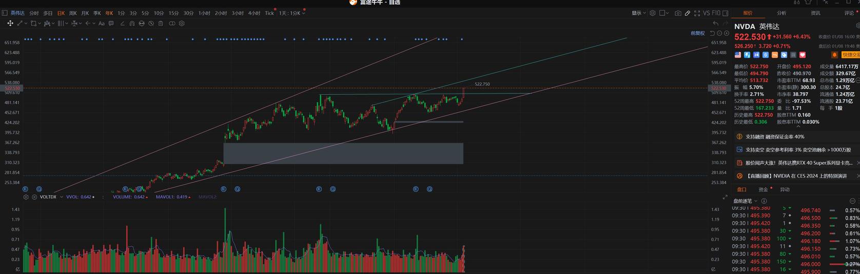Screen dimensions: 860x274
Task: Toggle the red heart favorite icon
Action: 803,55
